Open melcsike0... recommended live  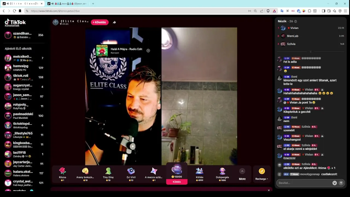[x=24, y=58]
